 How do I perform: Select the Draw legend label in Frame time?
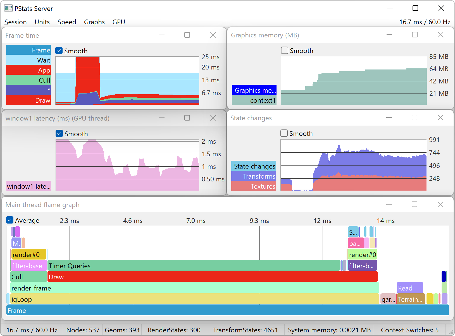[x=28, y=100]
